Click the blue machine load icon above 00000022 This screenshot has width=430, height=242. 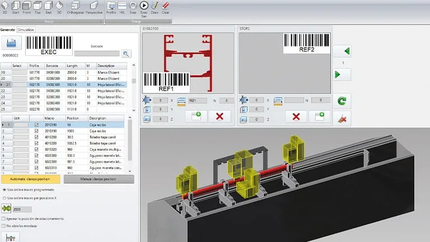11,43
